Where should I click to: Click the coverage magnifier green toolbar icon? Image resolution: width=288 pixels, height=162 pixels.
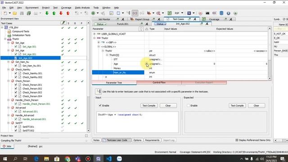coord(170,13)
